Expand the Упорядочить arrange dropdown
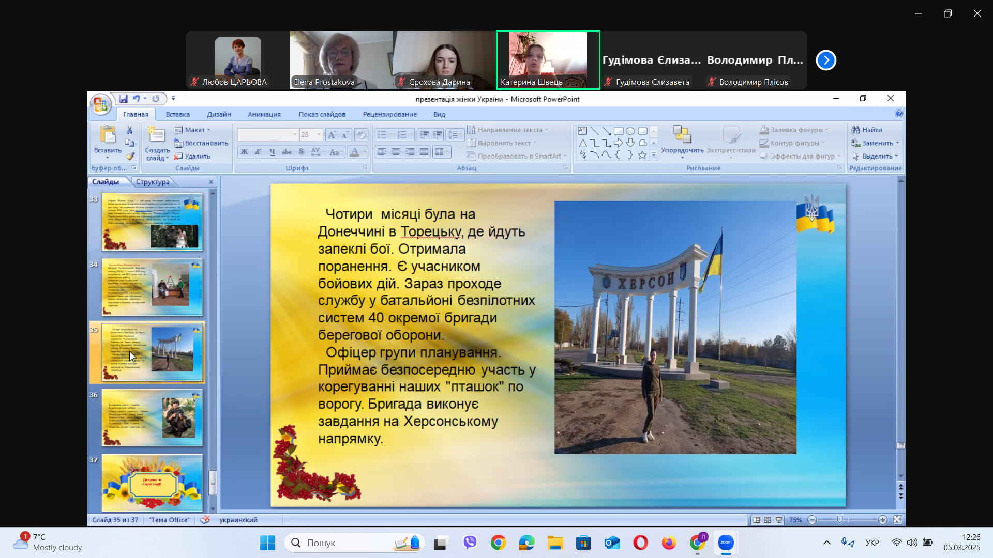 (682, 153)
